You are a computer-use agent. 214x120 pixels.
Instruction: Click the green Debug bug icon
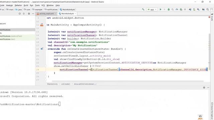(x=169, y=9)
